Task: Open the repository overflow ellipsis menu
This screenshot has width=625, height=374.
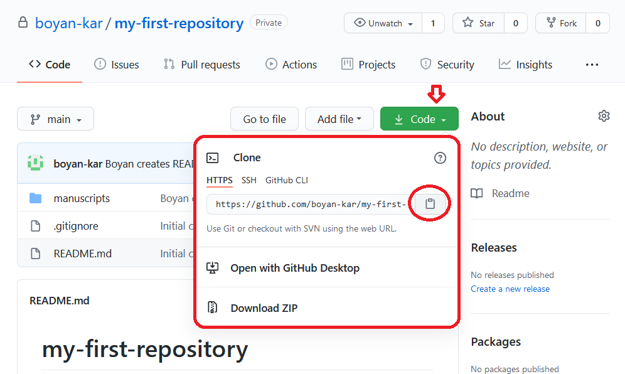Action: click(x=591, y=64)
